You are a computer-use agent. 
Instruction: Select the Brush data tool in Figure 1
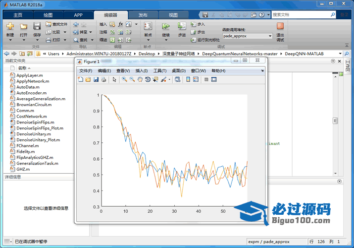[x=164, y=79]
